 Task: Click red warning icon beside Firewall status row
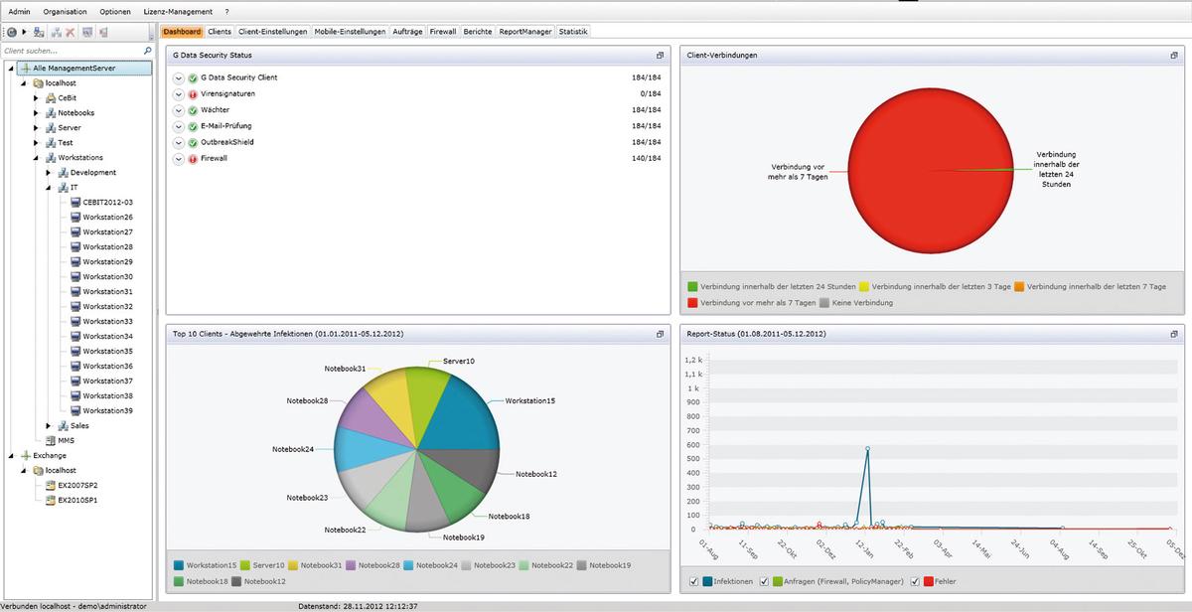[x=193, y=159]
